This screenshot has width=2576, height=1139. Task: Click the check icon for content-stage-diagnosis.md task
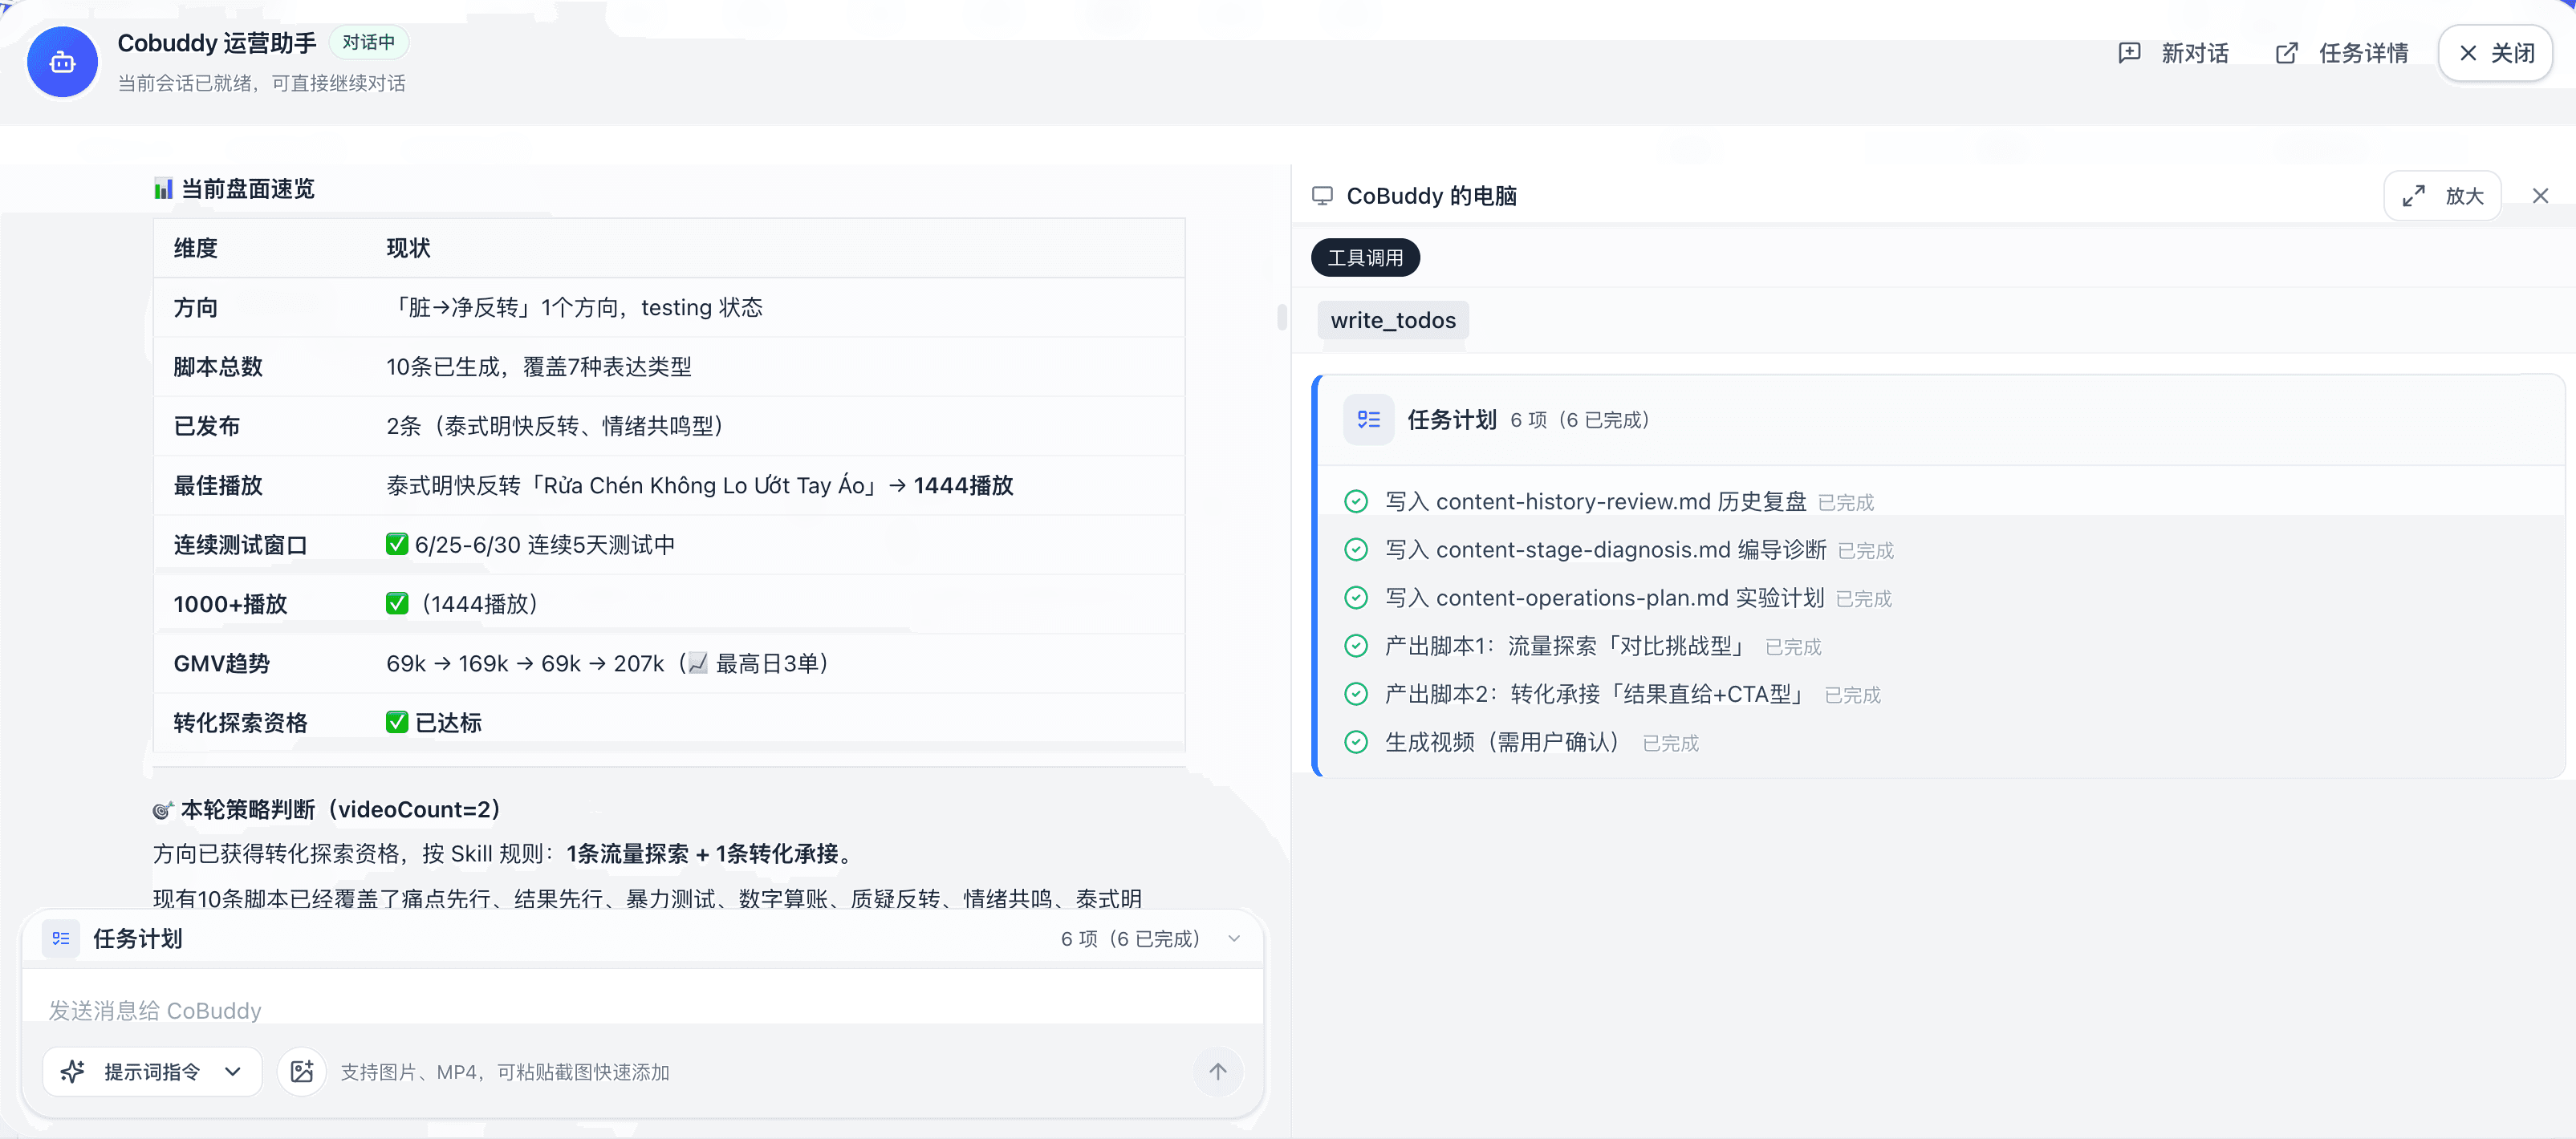(1356, 549)
